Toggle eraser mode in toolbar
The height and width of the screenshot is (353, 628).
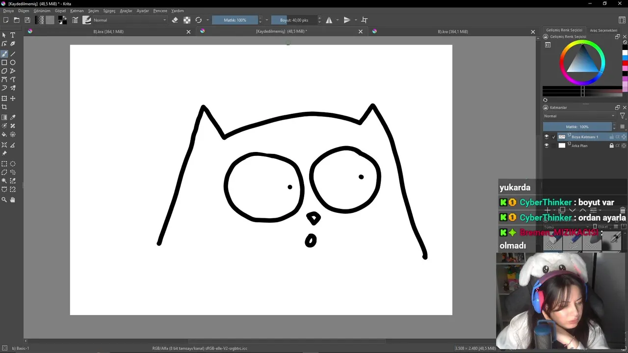point(175,20)
